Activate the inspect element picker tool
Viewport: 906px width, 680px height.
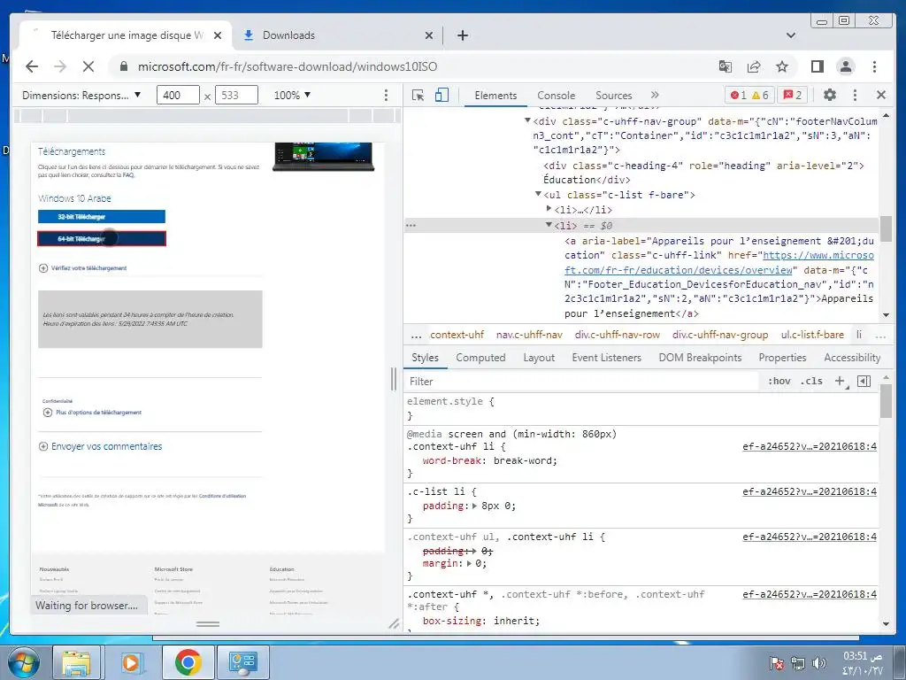click(418, 96)
